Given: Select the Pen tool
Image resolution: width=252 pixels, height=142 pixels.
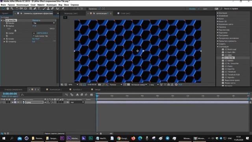Looking at the screenshot, I should tap(35, 9).
